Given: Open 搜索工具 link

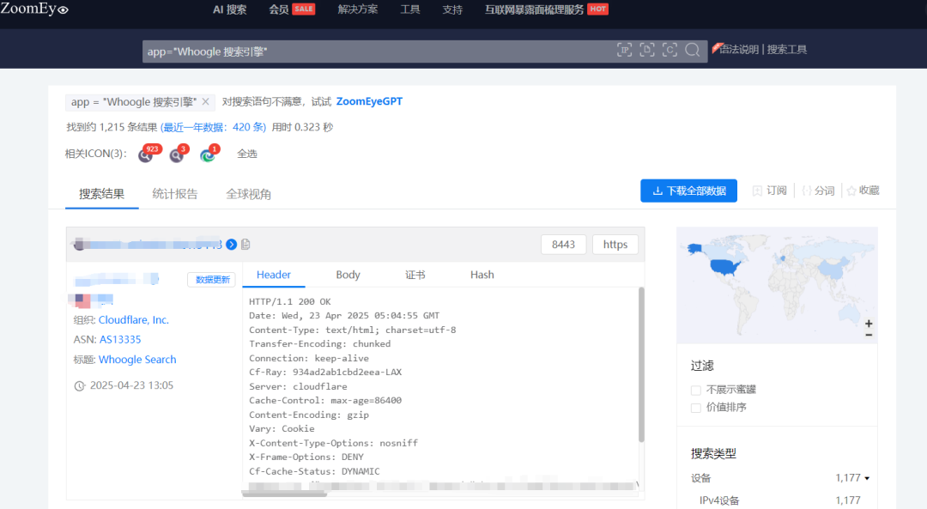Looking at the screenshot, I should tap(787, 50).
